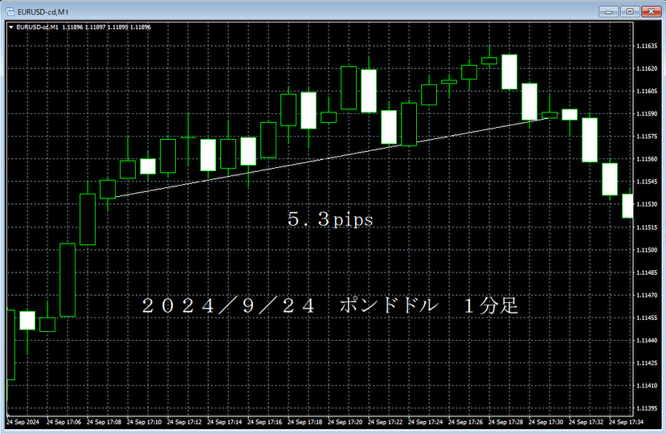The image size is (666, 434).
Task: Click the tall hollow candle above 17:06
Action: click(67, 280)
